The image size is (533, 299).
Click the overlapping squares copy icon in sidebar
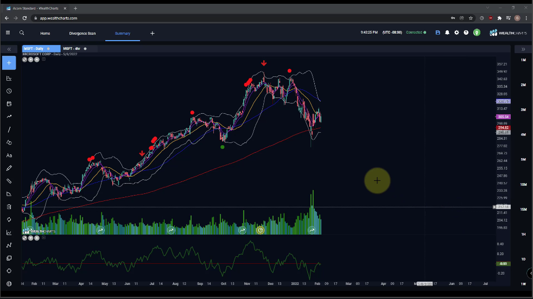[9, 258]
